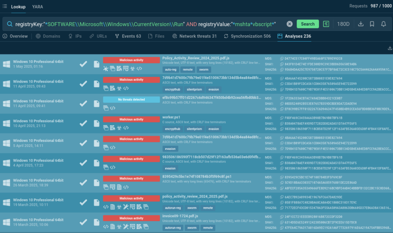
Task: Open the invoice09-1724.pdf.js analysis
Action: coord(181,216)
